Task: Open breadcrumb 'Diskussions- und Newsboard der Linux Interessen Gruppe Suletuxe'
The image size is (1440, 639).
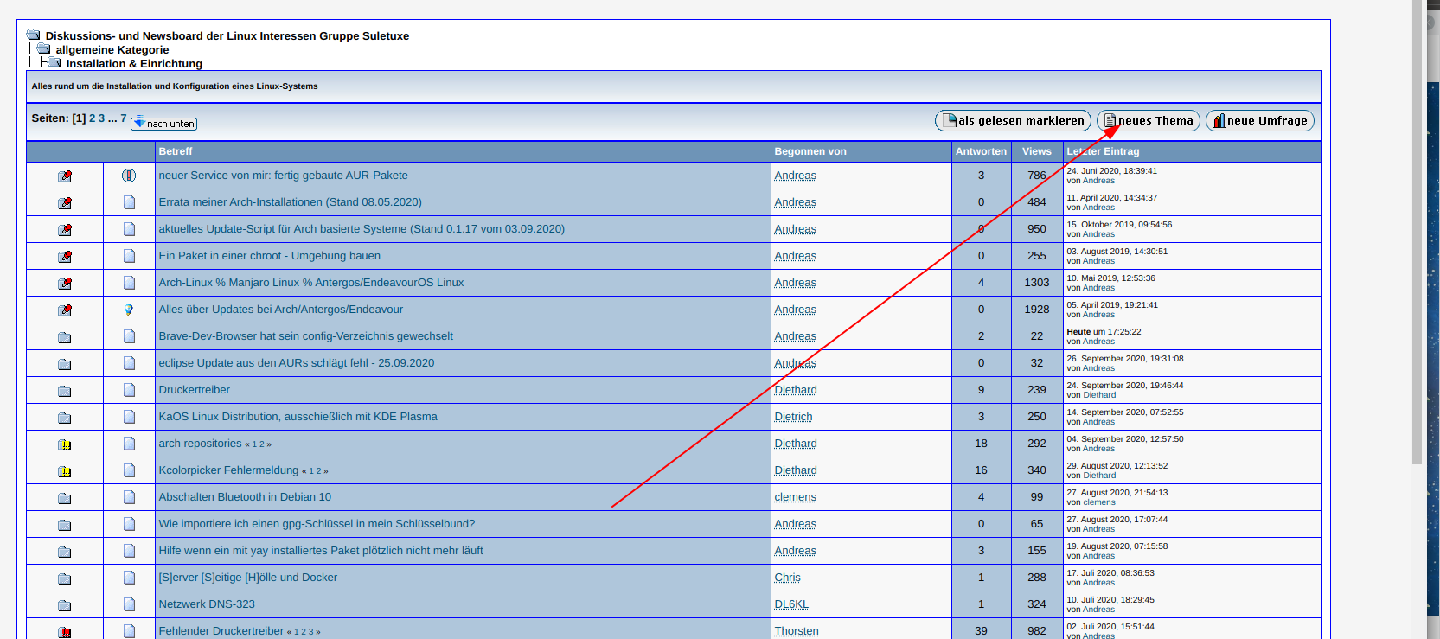Action: click(x=227, y=36)
